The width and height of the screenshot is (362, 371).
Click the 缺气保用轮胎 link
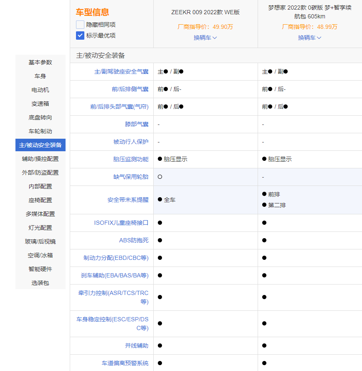[131, 177]
